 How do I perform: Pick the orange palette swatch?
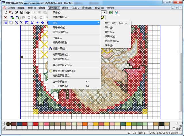click(85, 124)
